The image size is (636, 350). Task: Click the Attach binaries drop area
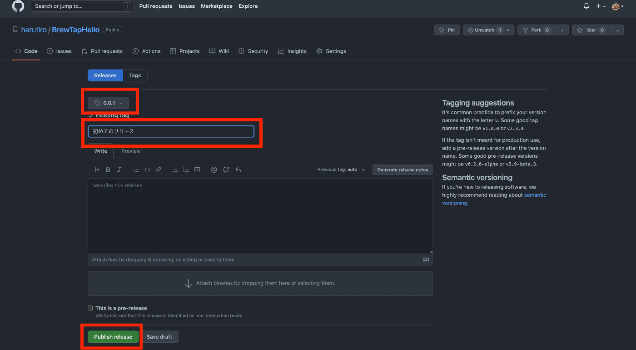[x=260, y=283]
